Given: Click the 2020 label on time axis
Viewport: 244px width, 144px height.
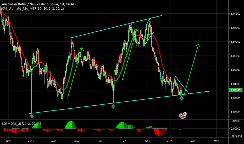Looking at the screenshot, I should [x=170, y=141].
